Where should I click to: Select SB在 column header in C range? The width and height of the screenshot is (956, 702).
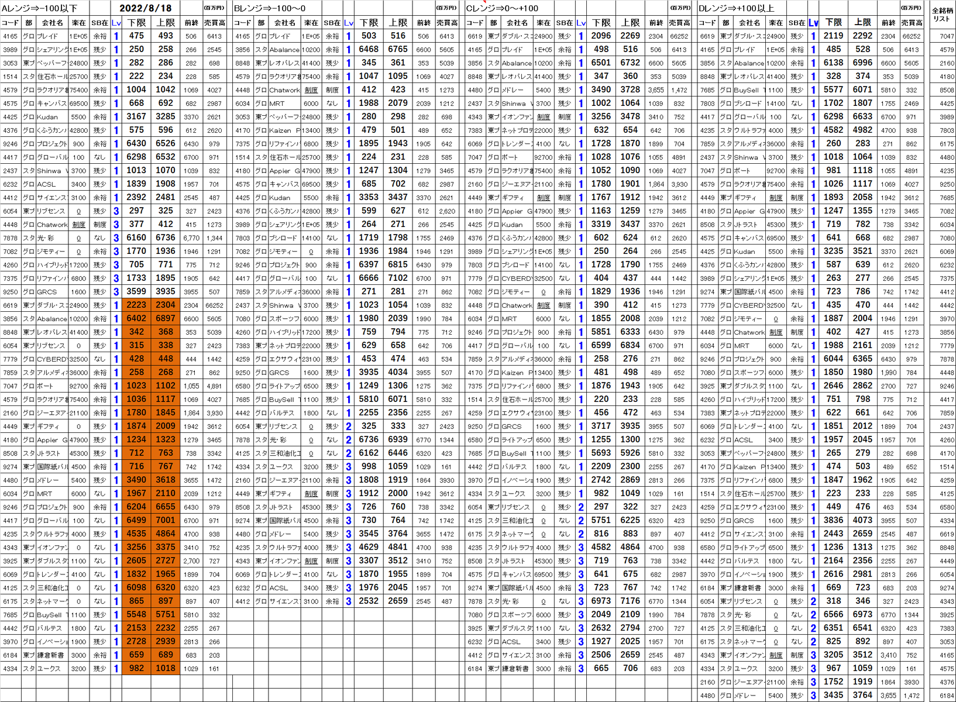coord(565,23)
